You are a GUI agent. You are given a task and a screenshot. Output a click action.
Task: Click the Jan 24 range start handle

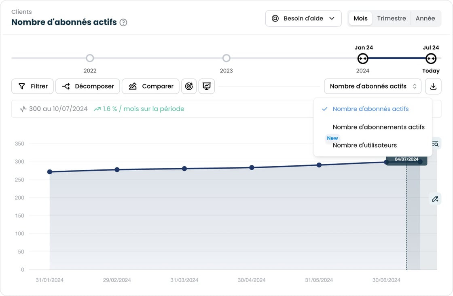[x=363, y=59]
